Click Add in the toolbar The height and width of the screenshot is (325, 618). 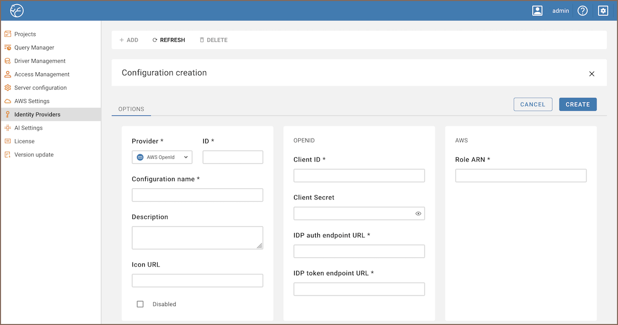[129, 40]
